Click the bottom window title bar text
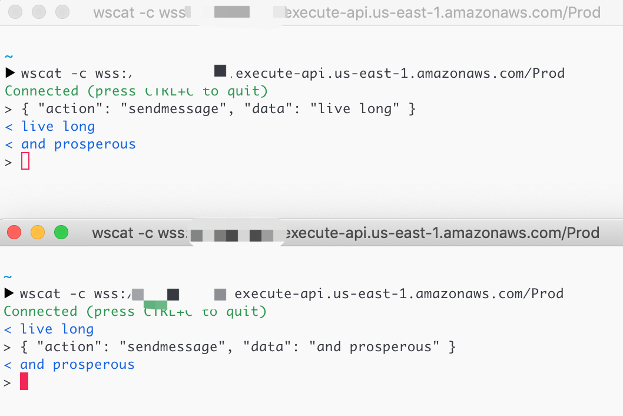The height and width of the screenshot is (416, 623). pos(344,232)
